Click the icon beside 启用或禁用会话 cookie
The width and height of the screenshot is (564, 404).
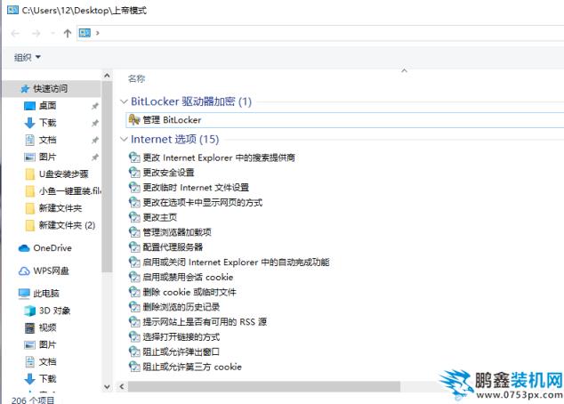(134, 277)
